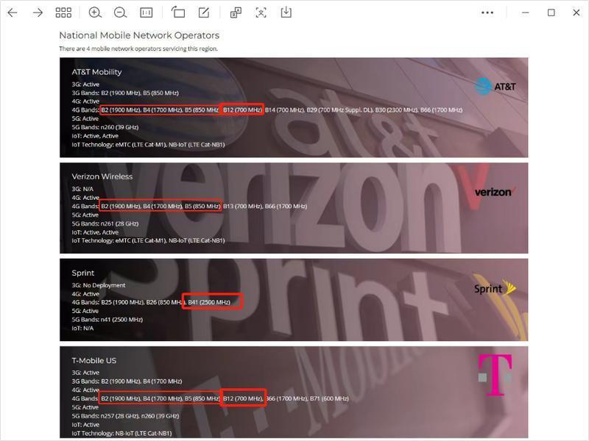Click the Verizon Wireless operator title

point(102,176)
